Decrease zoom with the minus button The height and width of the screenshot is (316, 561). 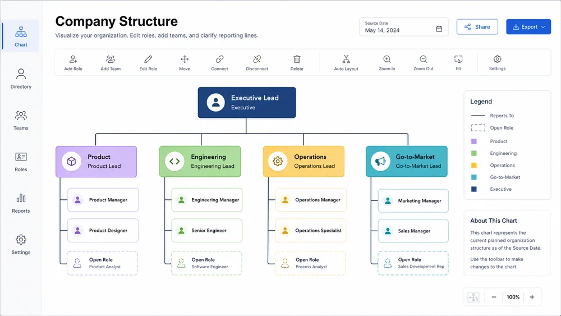tap(494, 297)
